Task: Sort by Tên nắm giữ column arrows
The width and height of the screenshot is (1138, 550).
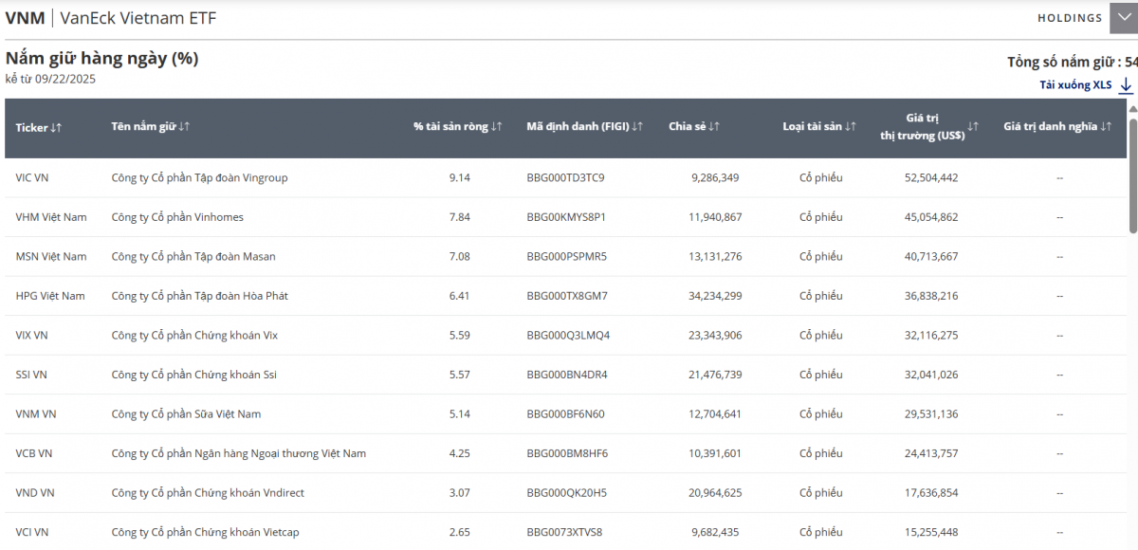Action: click(184, 127)
